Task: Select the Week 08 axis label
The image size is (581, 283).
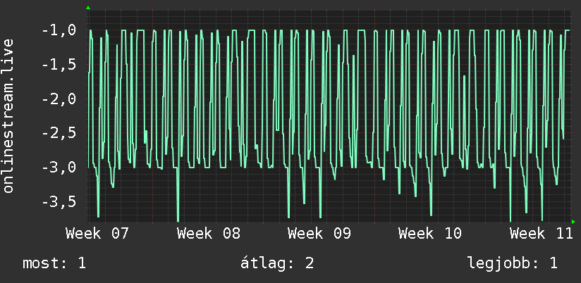Action: point(209,234)
